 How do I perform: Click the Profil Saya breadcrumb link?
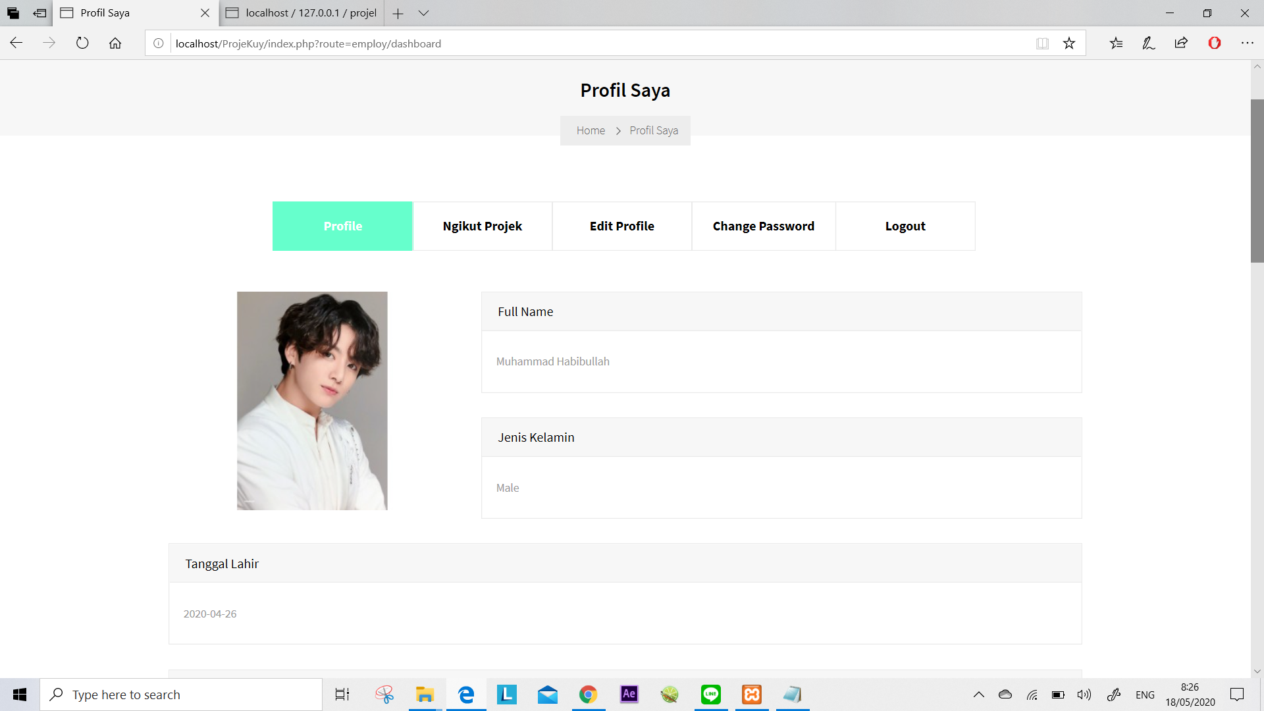click(x=654, y=130)
